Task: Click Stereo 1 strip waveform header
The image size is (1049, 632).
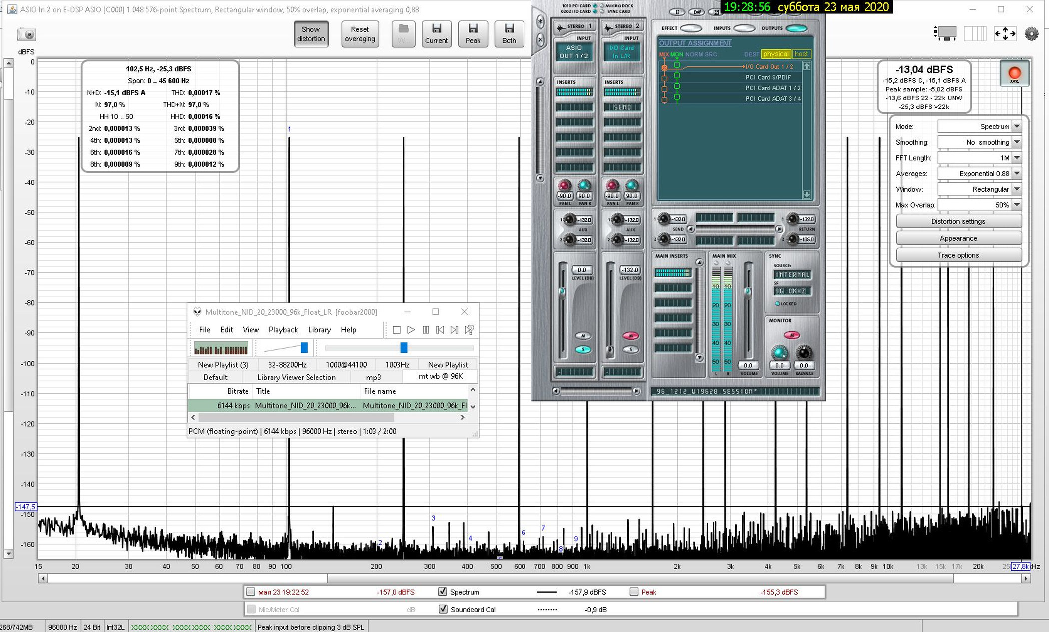Action: tap(574, 27)
